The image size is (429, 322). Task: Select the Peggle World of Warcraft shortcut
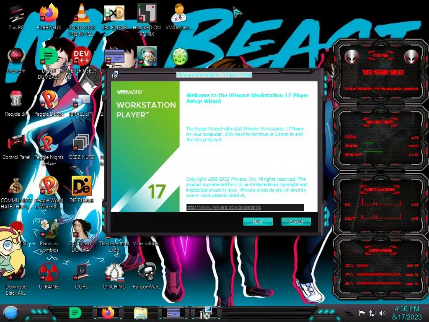(49, 193)
